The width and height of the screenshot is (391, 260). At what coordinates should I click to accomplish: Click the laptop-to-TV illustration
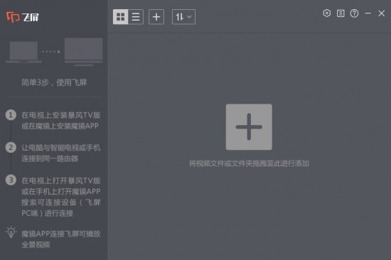[54, 52]
